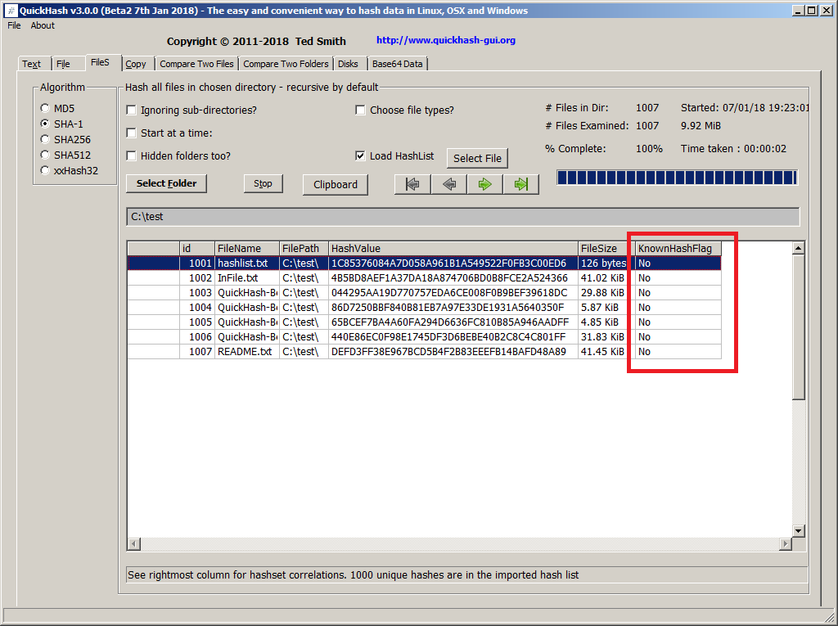
Task: Select the SHA256 algorithm radio button
Action: (x=46, y=140)
